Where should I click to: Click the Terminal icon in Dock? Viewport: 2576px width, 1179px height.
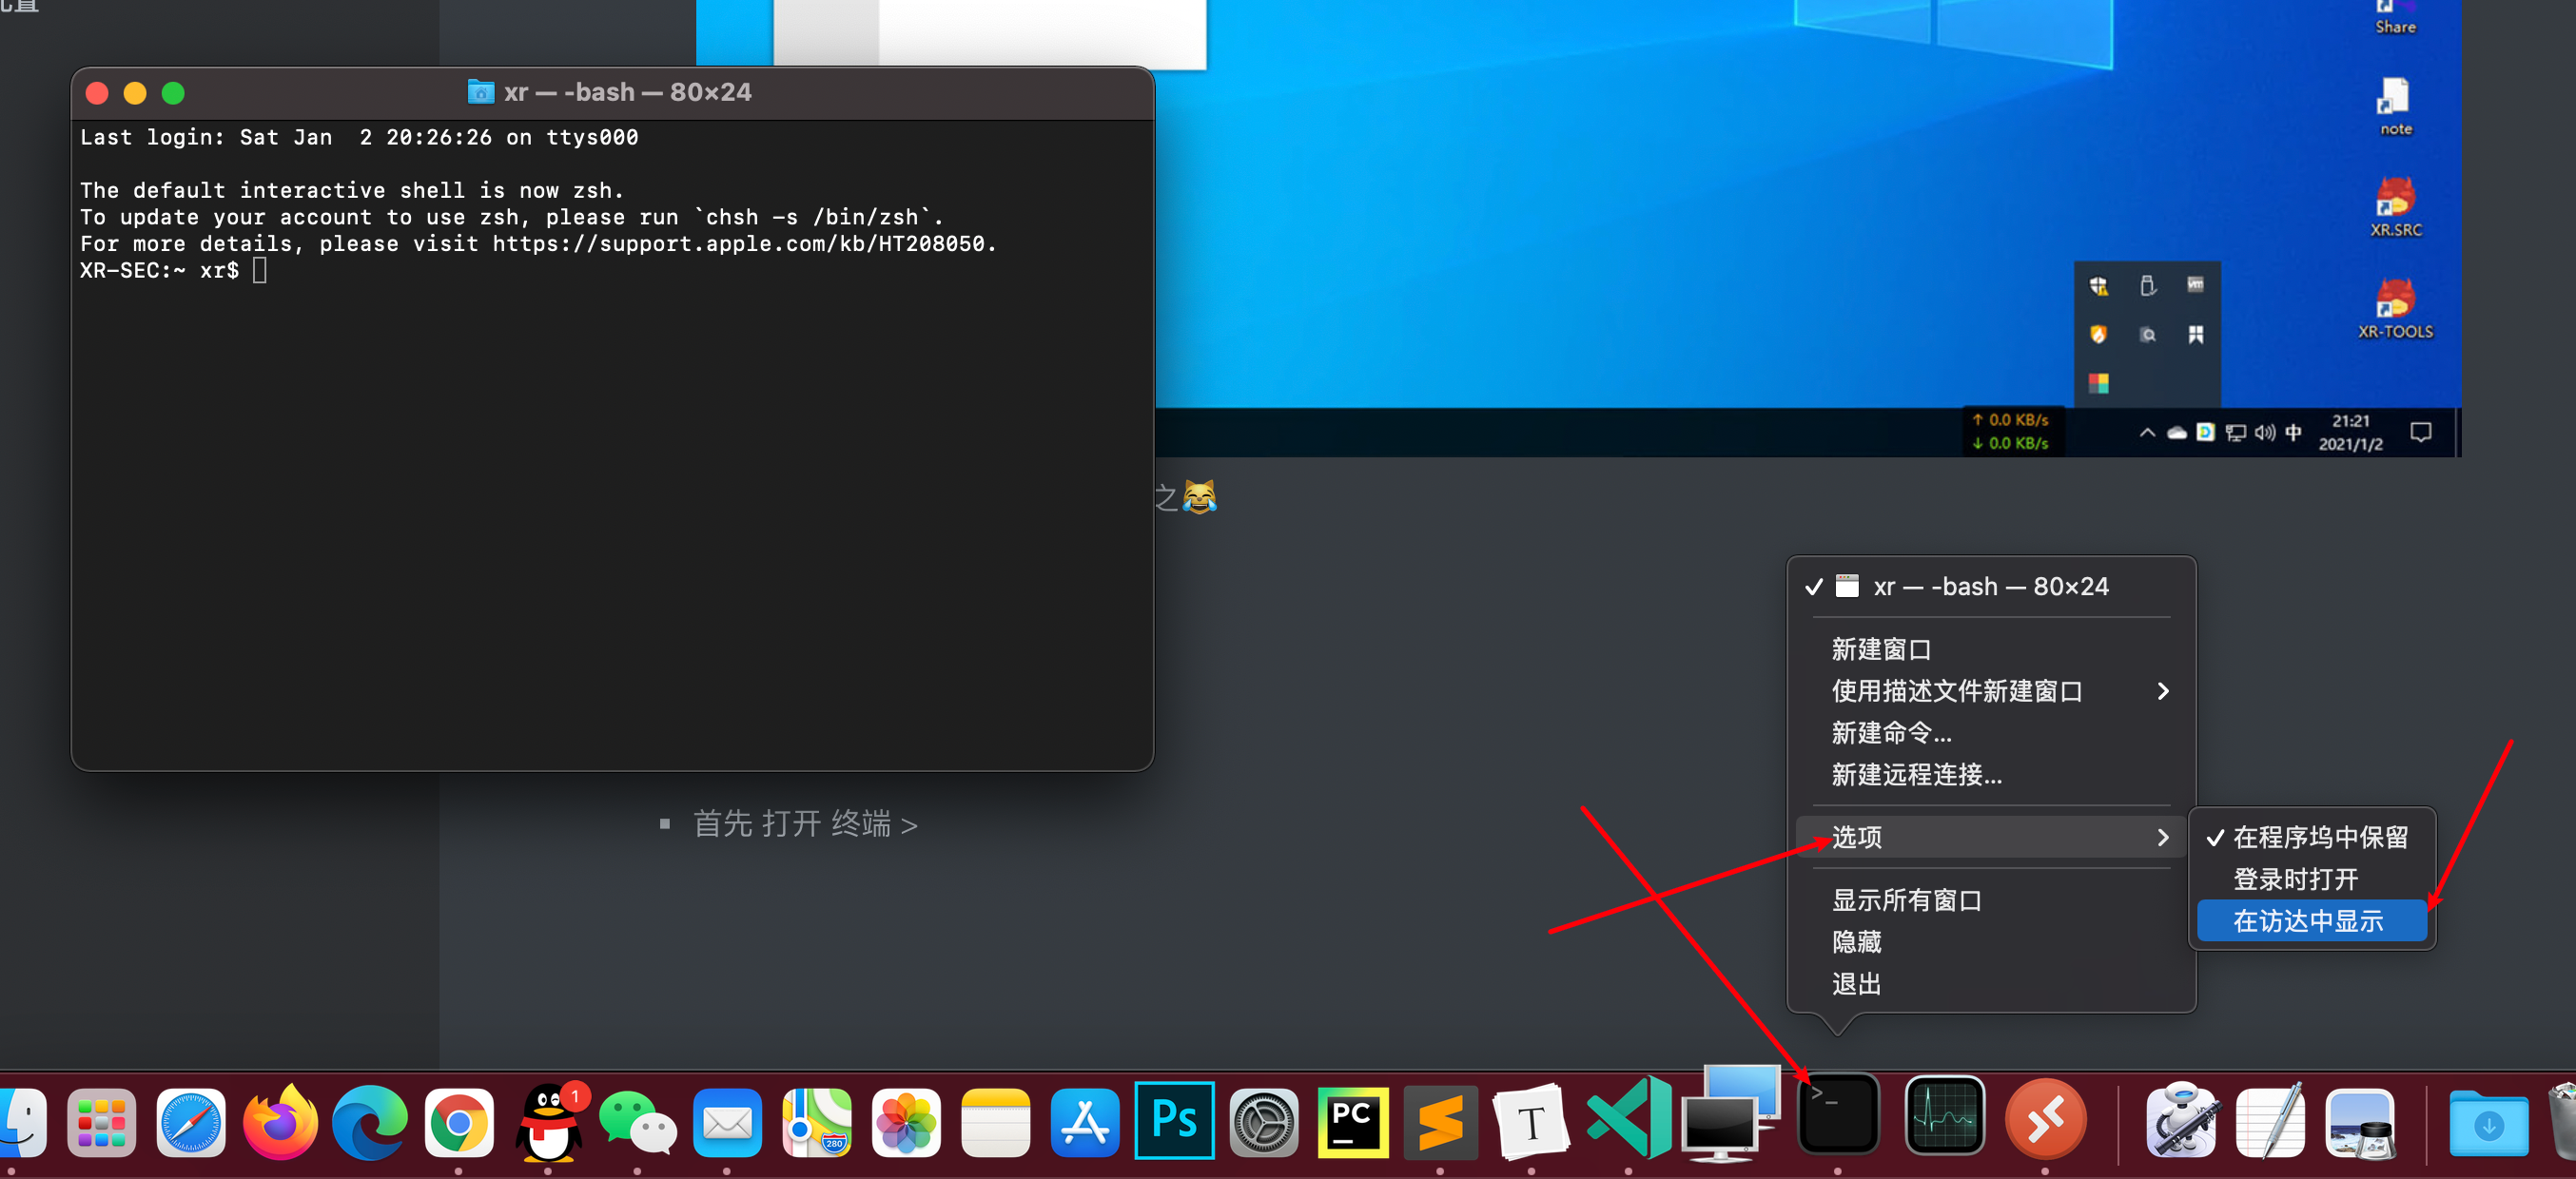coord(1838,1115)
